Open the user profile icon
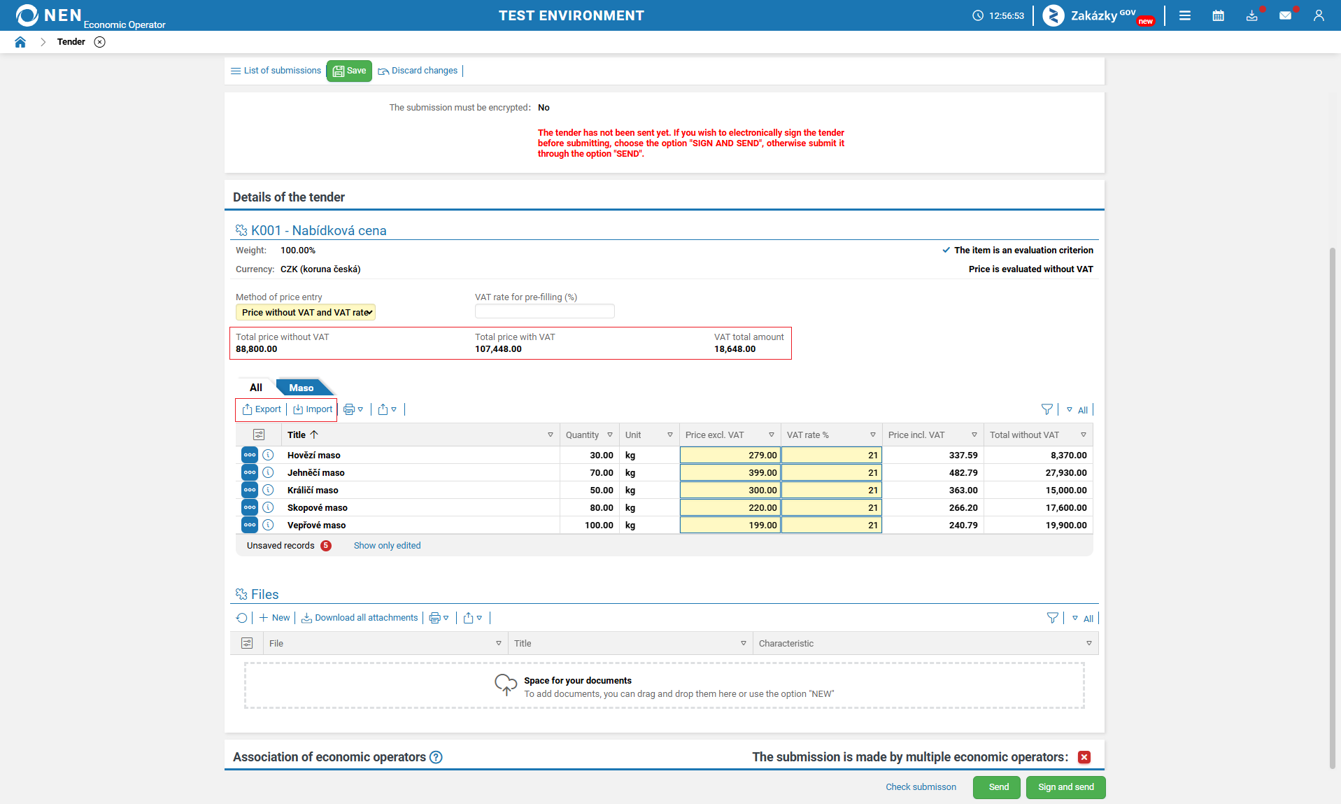 (x=1319, y=15)
